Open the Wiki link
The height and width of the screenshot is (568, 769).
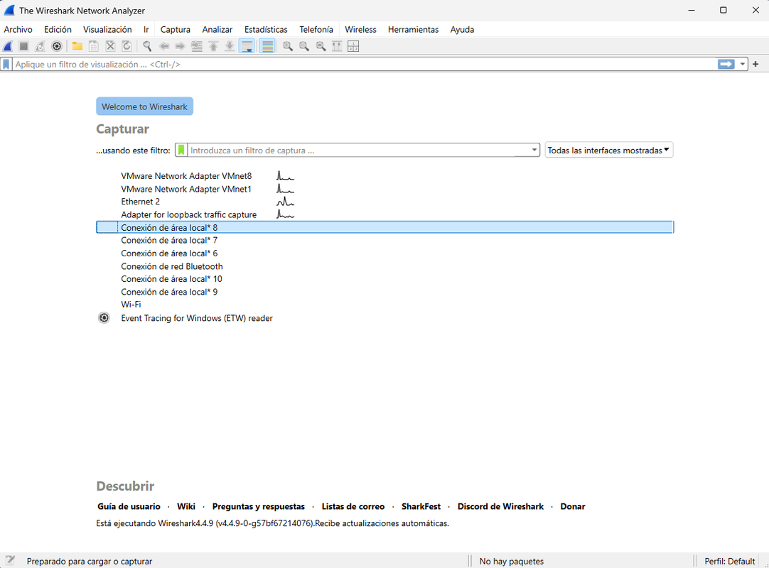pos(186,506)
